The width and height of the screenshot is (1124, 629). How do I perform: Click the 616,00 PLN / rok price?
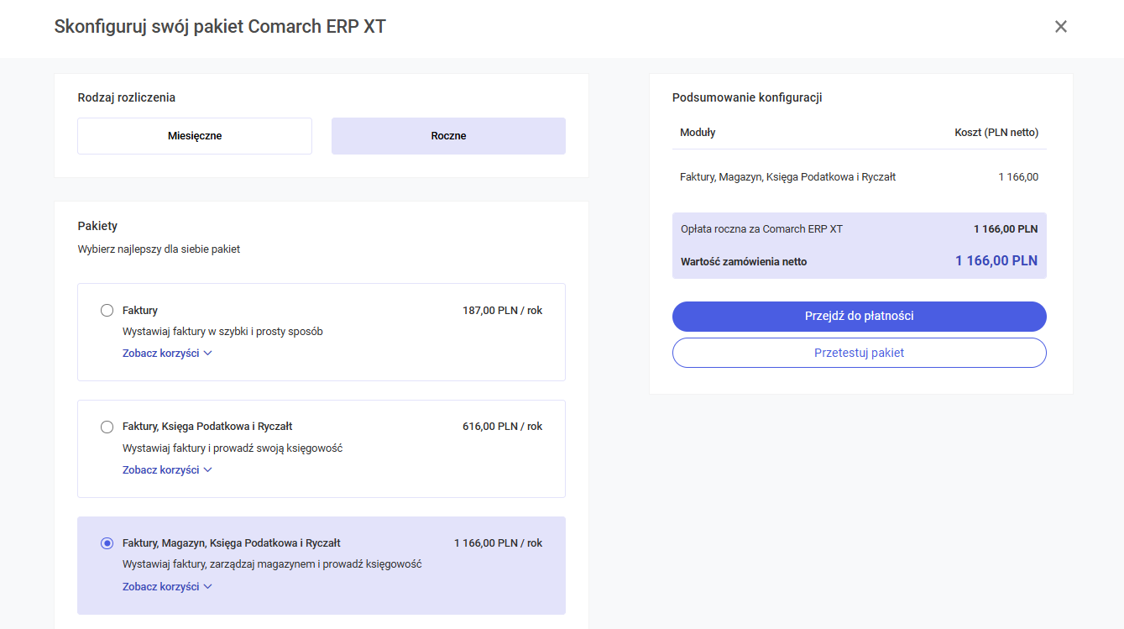click(x=502, y=427)
